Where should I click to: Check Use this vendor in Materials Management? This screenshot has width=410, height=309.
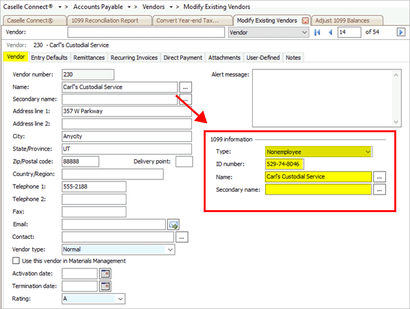(x=16, y=261)
